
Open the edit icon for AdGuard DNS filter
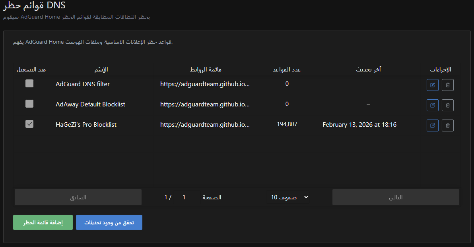432,85
